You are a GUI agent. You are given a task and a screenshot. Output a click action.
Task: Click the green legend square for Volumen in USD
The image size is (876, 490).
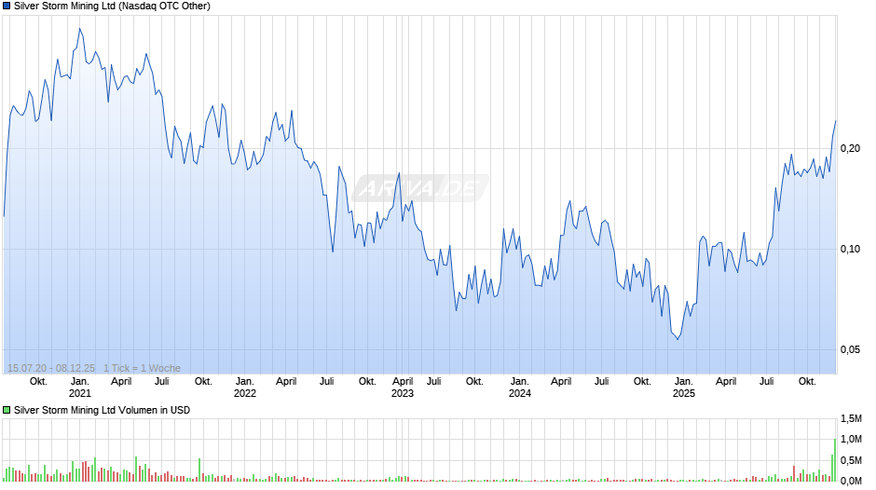point(7,410)
